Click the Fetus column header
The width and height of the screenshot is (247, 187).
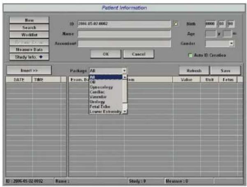coord(228,80)
